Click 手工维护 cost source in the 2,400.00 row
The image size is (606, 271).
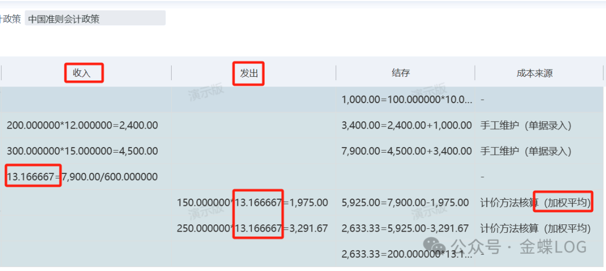pos(526,126)
